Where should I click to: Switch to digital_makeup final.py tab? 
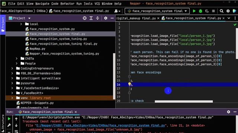point(136,18)
